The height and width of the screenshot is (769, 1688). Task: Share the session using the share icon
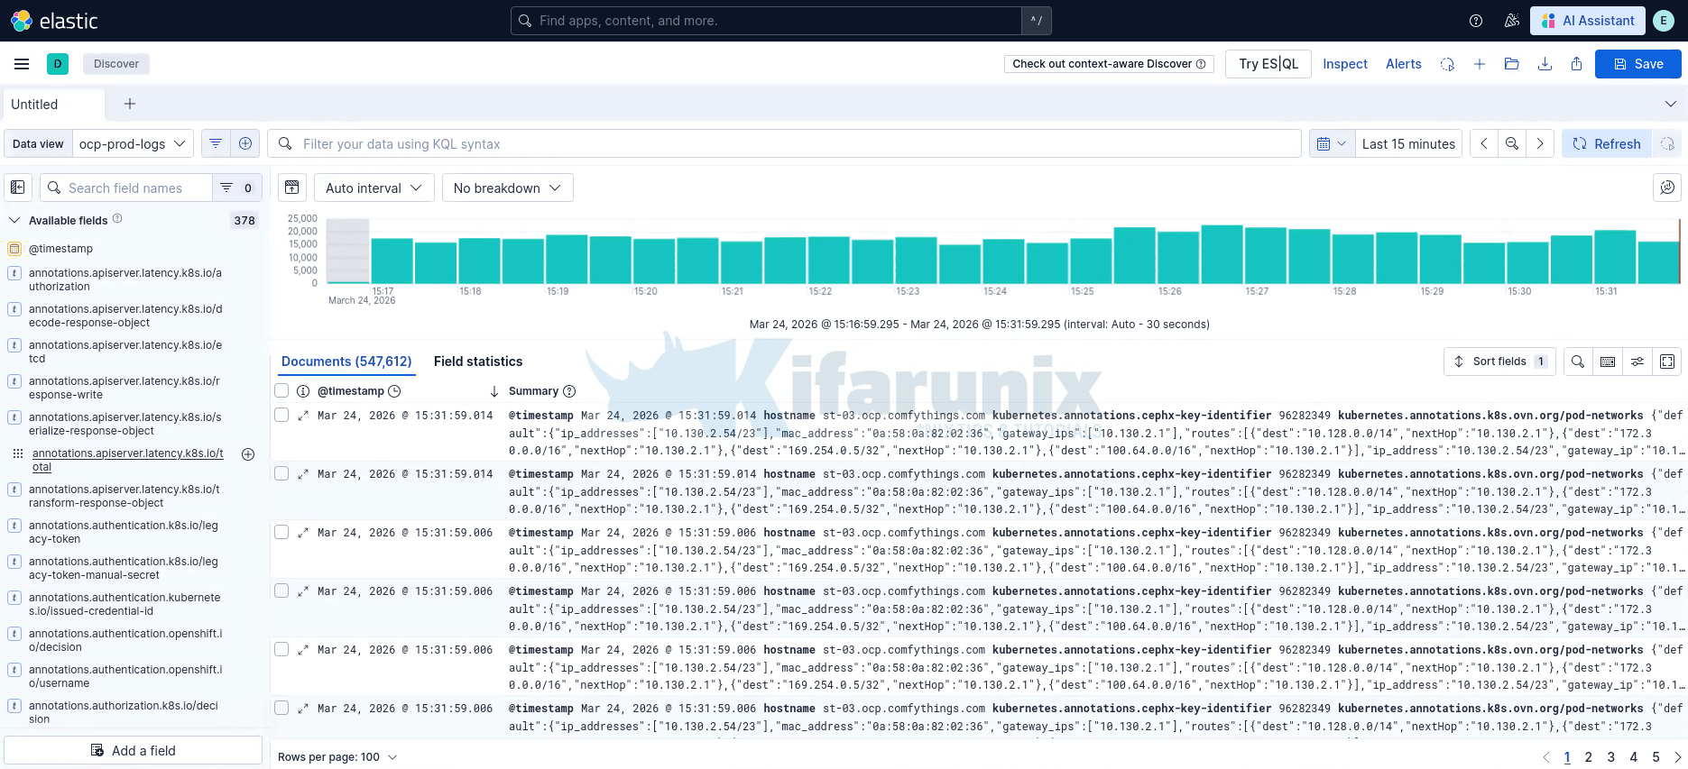1577,64
